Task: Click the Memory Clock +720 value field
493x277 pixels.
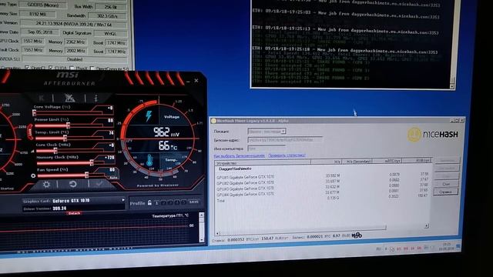Action: 109,158
